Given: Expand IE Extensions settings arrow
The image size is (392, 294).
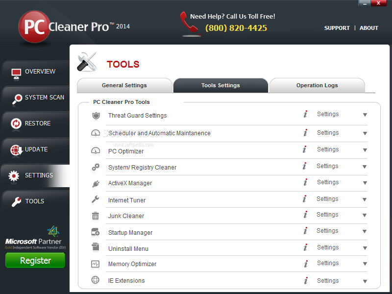Looking at the screenshot, I should (x=365, y=281).
